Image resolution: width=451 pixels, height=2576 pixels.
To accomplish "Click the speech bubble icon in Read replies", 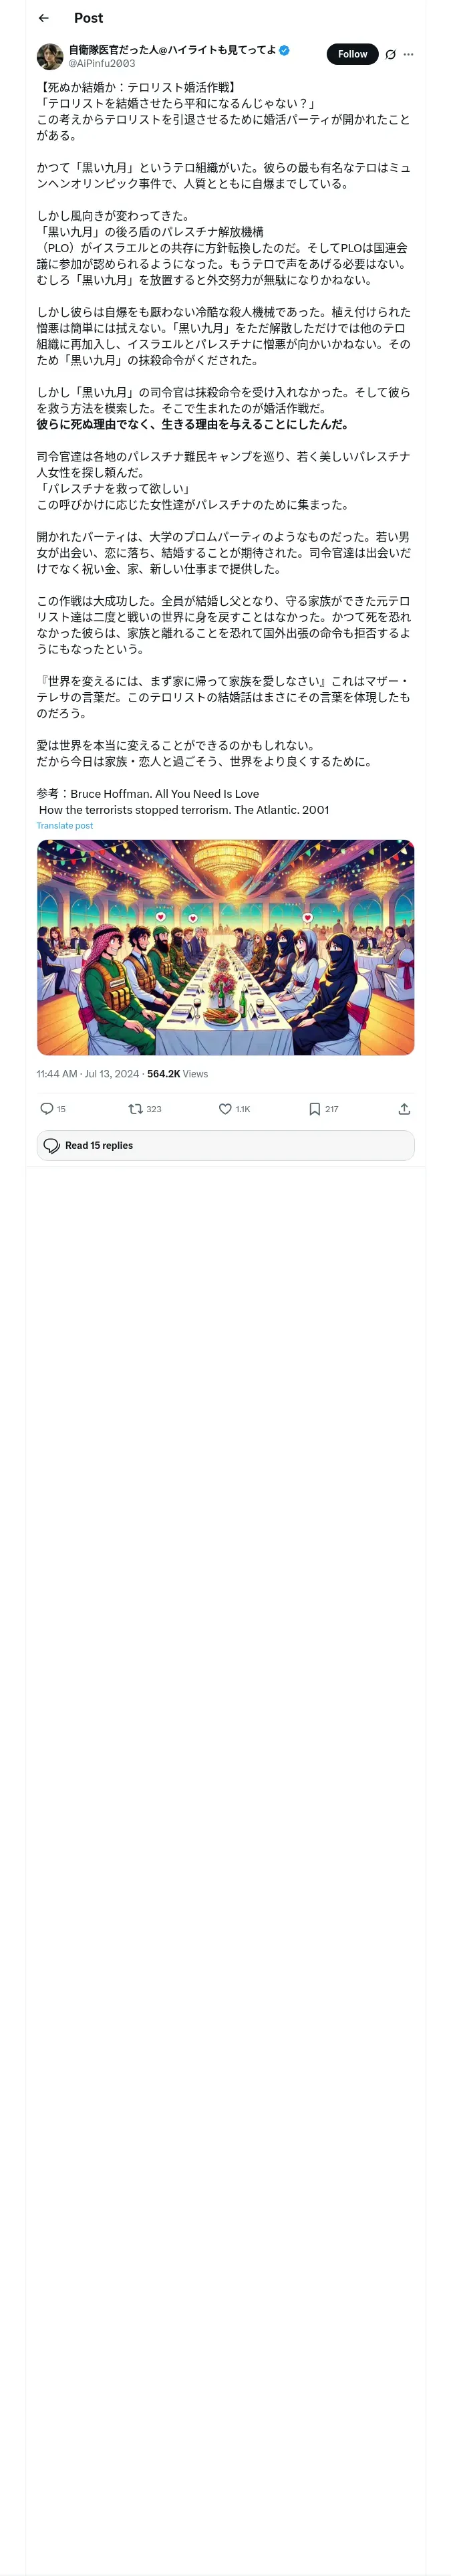I will (x=52, y=1146).
